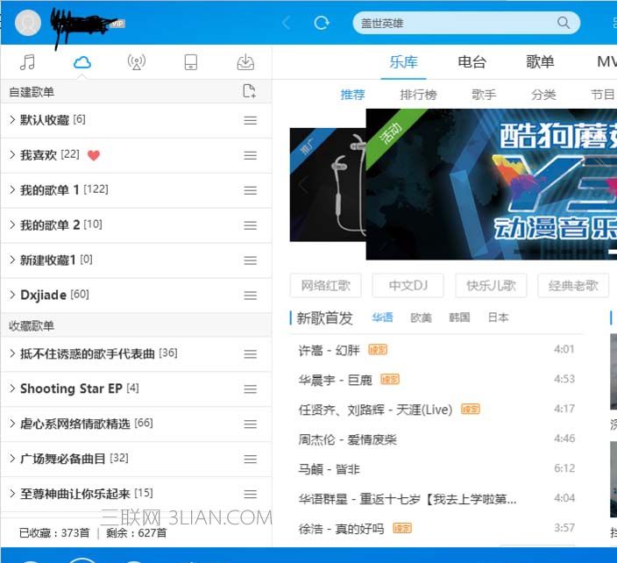The height and width of the screenshot is (563, 617).
Task: Open the mobile device icon
Action: pyautogui.click(x=191, y=62)
